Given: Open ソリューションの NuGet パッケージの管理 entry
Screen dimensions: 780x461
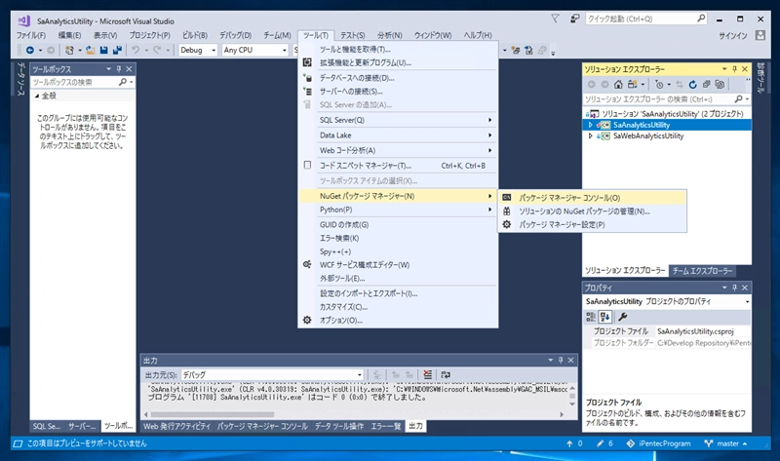Looking at the screenshot, I should pos(592,211).
